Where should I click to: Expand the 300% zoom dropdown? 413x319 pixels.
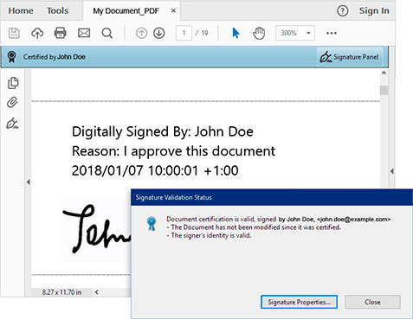[x=308, y=33]
